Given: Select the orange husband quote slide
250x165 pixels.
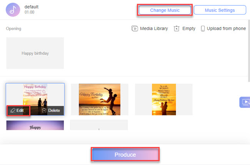Looking at the screenshot, I should pos(163,99).
